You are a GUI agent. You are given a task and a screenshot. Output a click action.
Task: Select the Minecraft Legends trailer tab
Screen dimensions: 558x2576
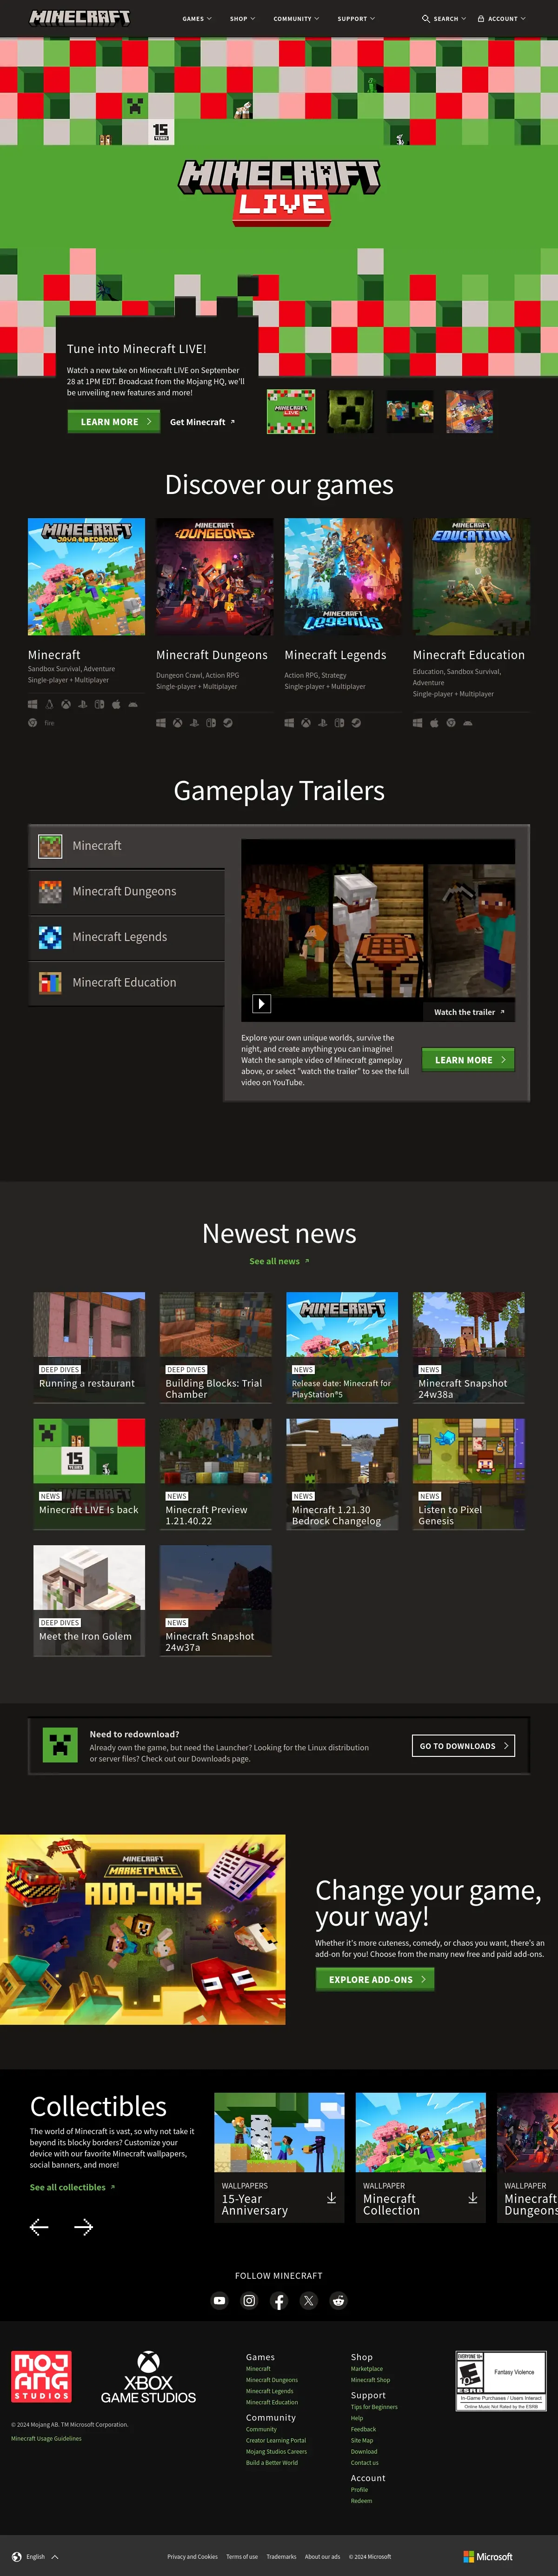(126, 937)
